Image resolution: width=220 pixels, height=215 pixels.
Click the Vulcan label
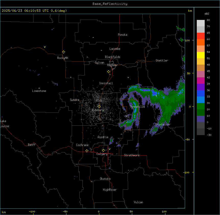138,202
